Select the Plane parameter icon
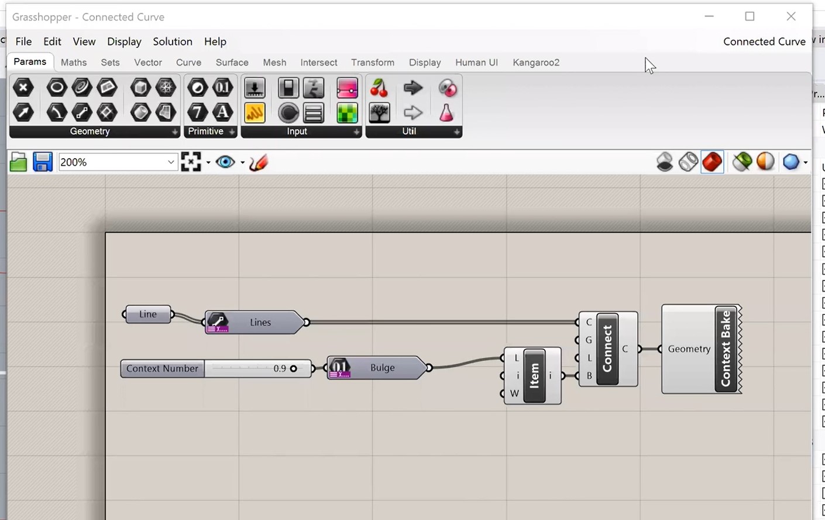 tap(107, 88)
